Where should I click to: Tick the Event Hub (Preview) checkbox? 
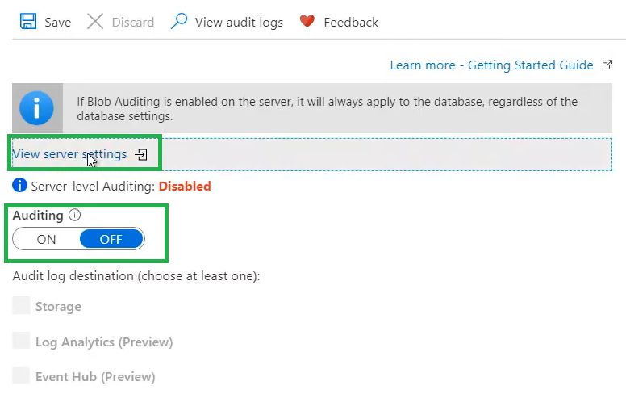point(22,376)
